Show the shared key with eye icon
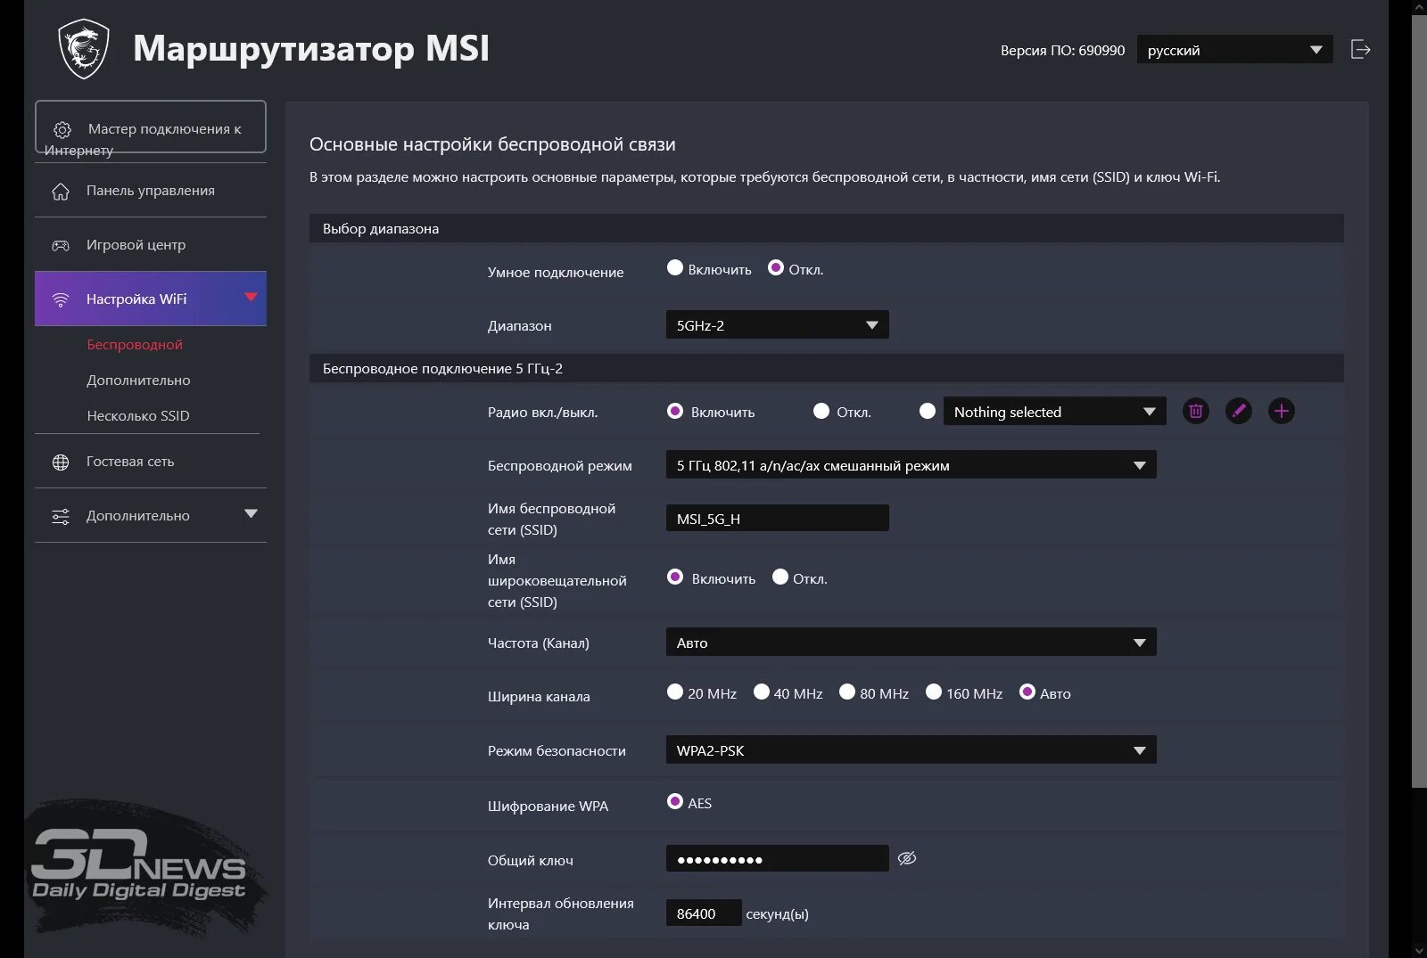This screenshot has width=1427, height=958. point(907,858)
